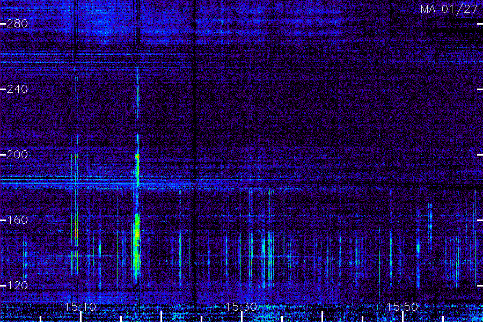
Task: Click the tick mark below the 15:30 label
Action: [241, 317]
